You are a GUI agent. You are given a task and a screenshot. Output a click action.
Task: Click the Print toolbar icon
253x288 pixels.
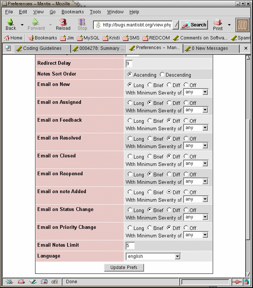[x=218, y=22]
